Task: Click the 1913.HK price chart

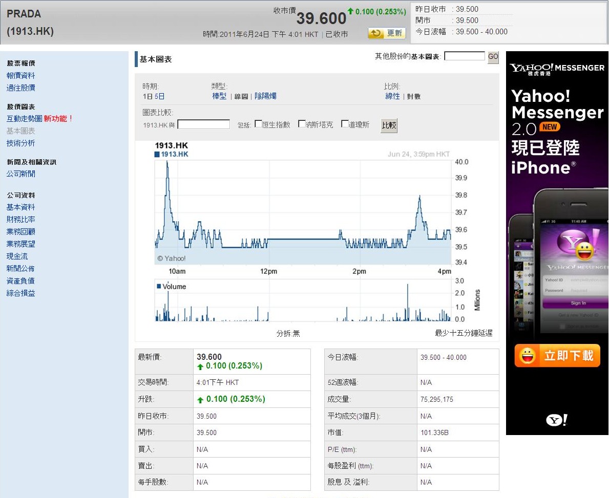Action: point(303,212)
